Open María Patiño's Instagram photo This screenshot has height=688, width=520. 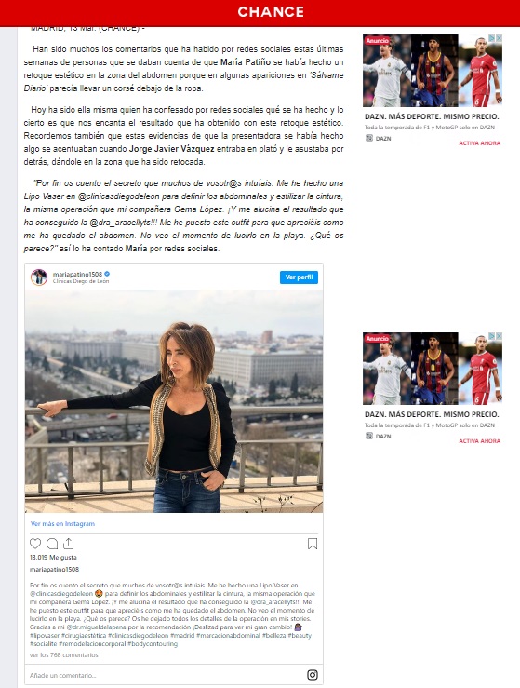point(174,401)
